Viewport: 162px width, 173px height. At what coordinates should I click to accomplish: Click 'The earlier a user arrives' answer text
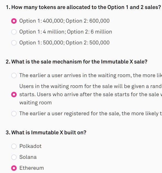click(x=91, y=75)
